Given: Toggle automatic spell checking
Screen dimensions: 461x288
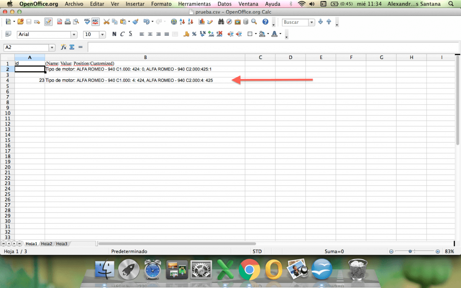Looking at the screenshot, I should (95, 22).
